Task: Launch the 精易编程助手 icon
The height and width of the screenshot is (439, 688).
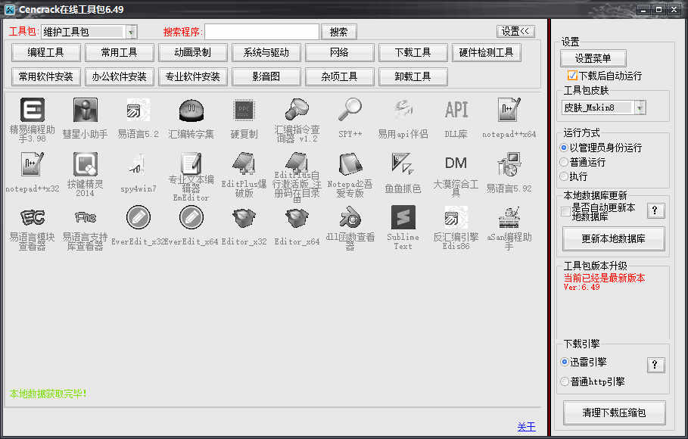Action: pos(32,111)
